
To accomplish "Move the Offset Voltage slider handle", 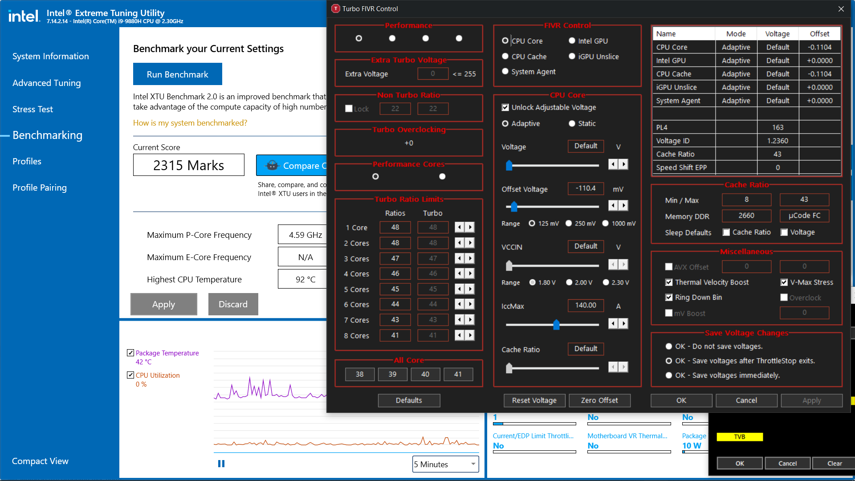I will coord(514,206).
